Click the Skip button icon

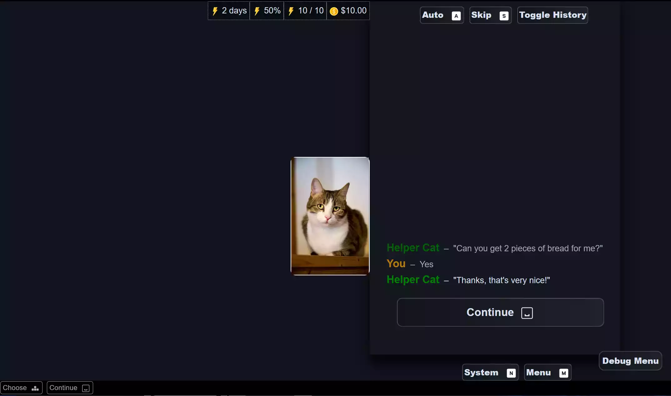click(x=503, y=15)
